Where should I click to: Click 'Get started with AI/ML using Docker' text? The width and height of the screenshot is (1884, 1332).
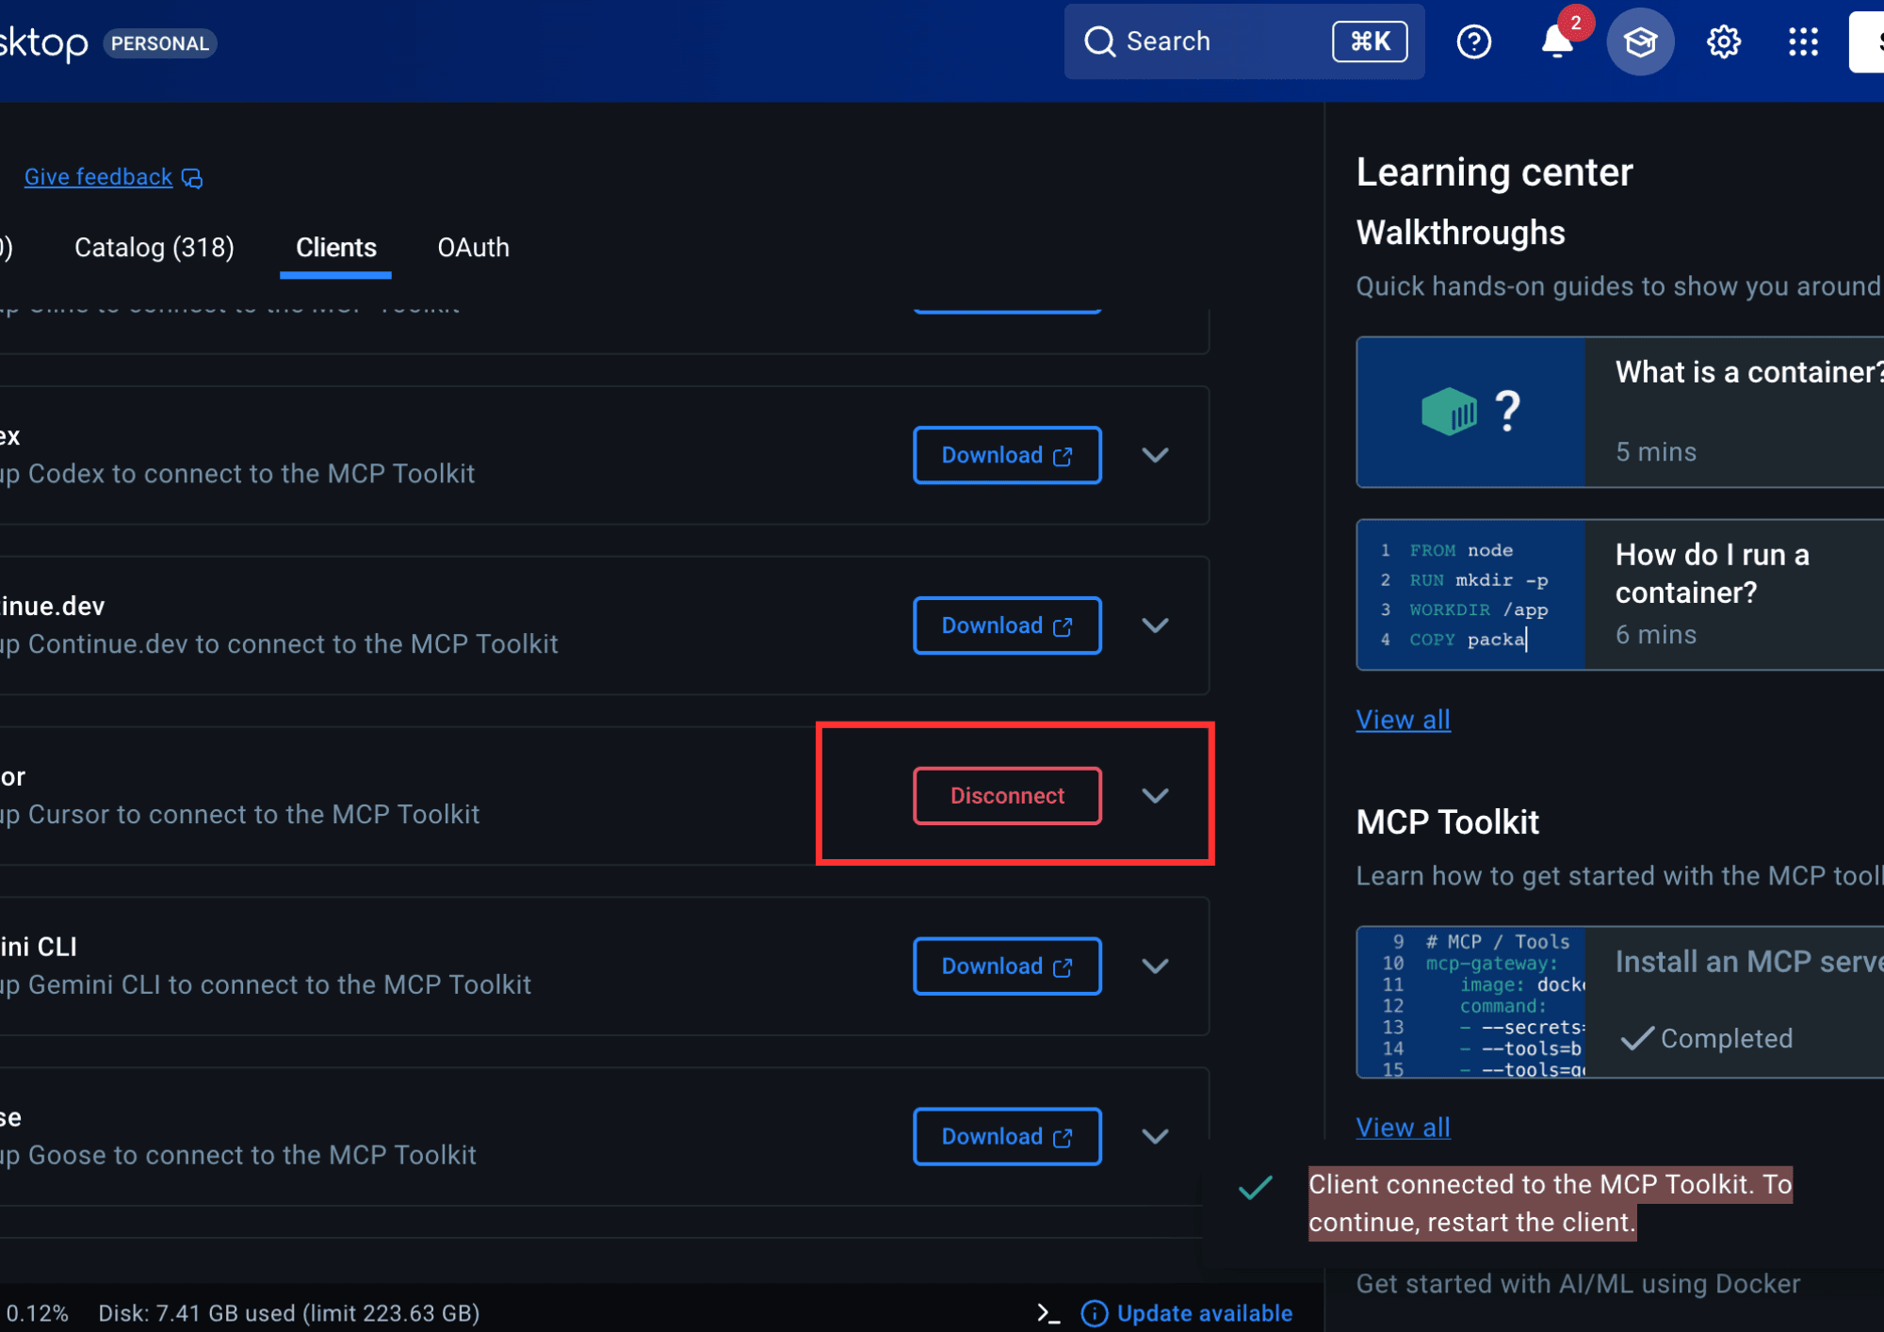(x=1578, y=1284)
